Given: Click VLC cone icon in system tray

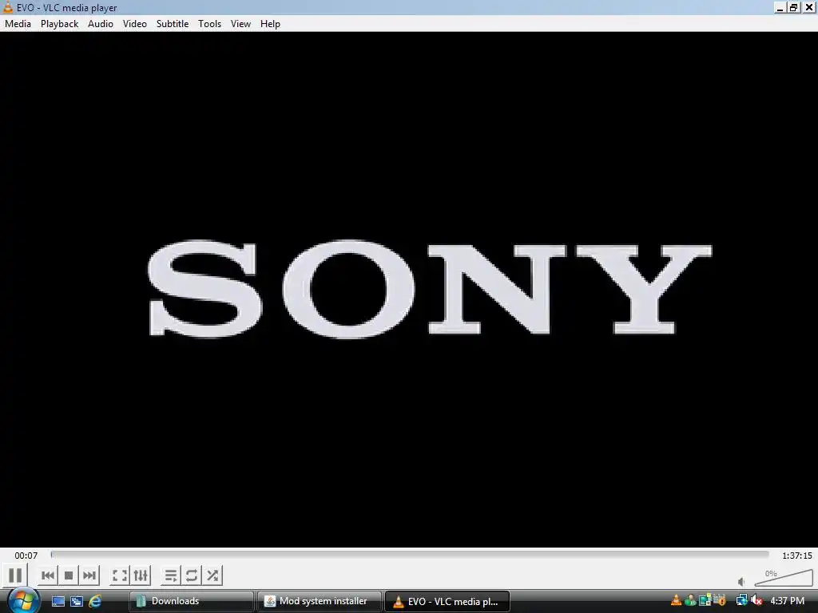Looking at the screenshot, I should coord(676,600).
